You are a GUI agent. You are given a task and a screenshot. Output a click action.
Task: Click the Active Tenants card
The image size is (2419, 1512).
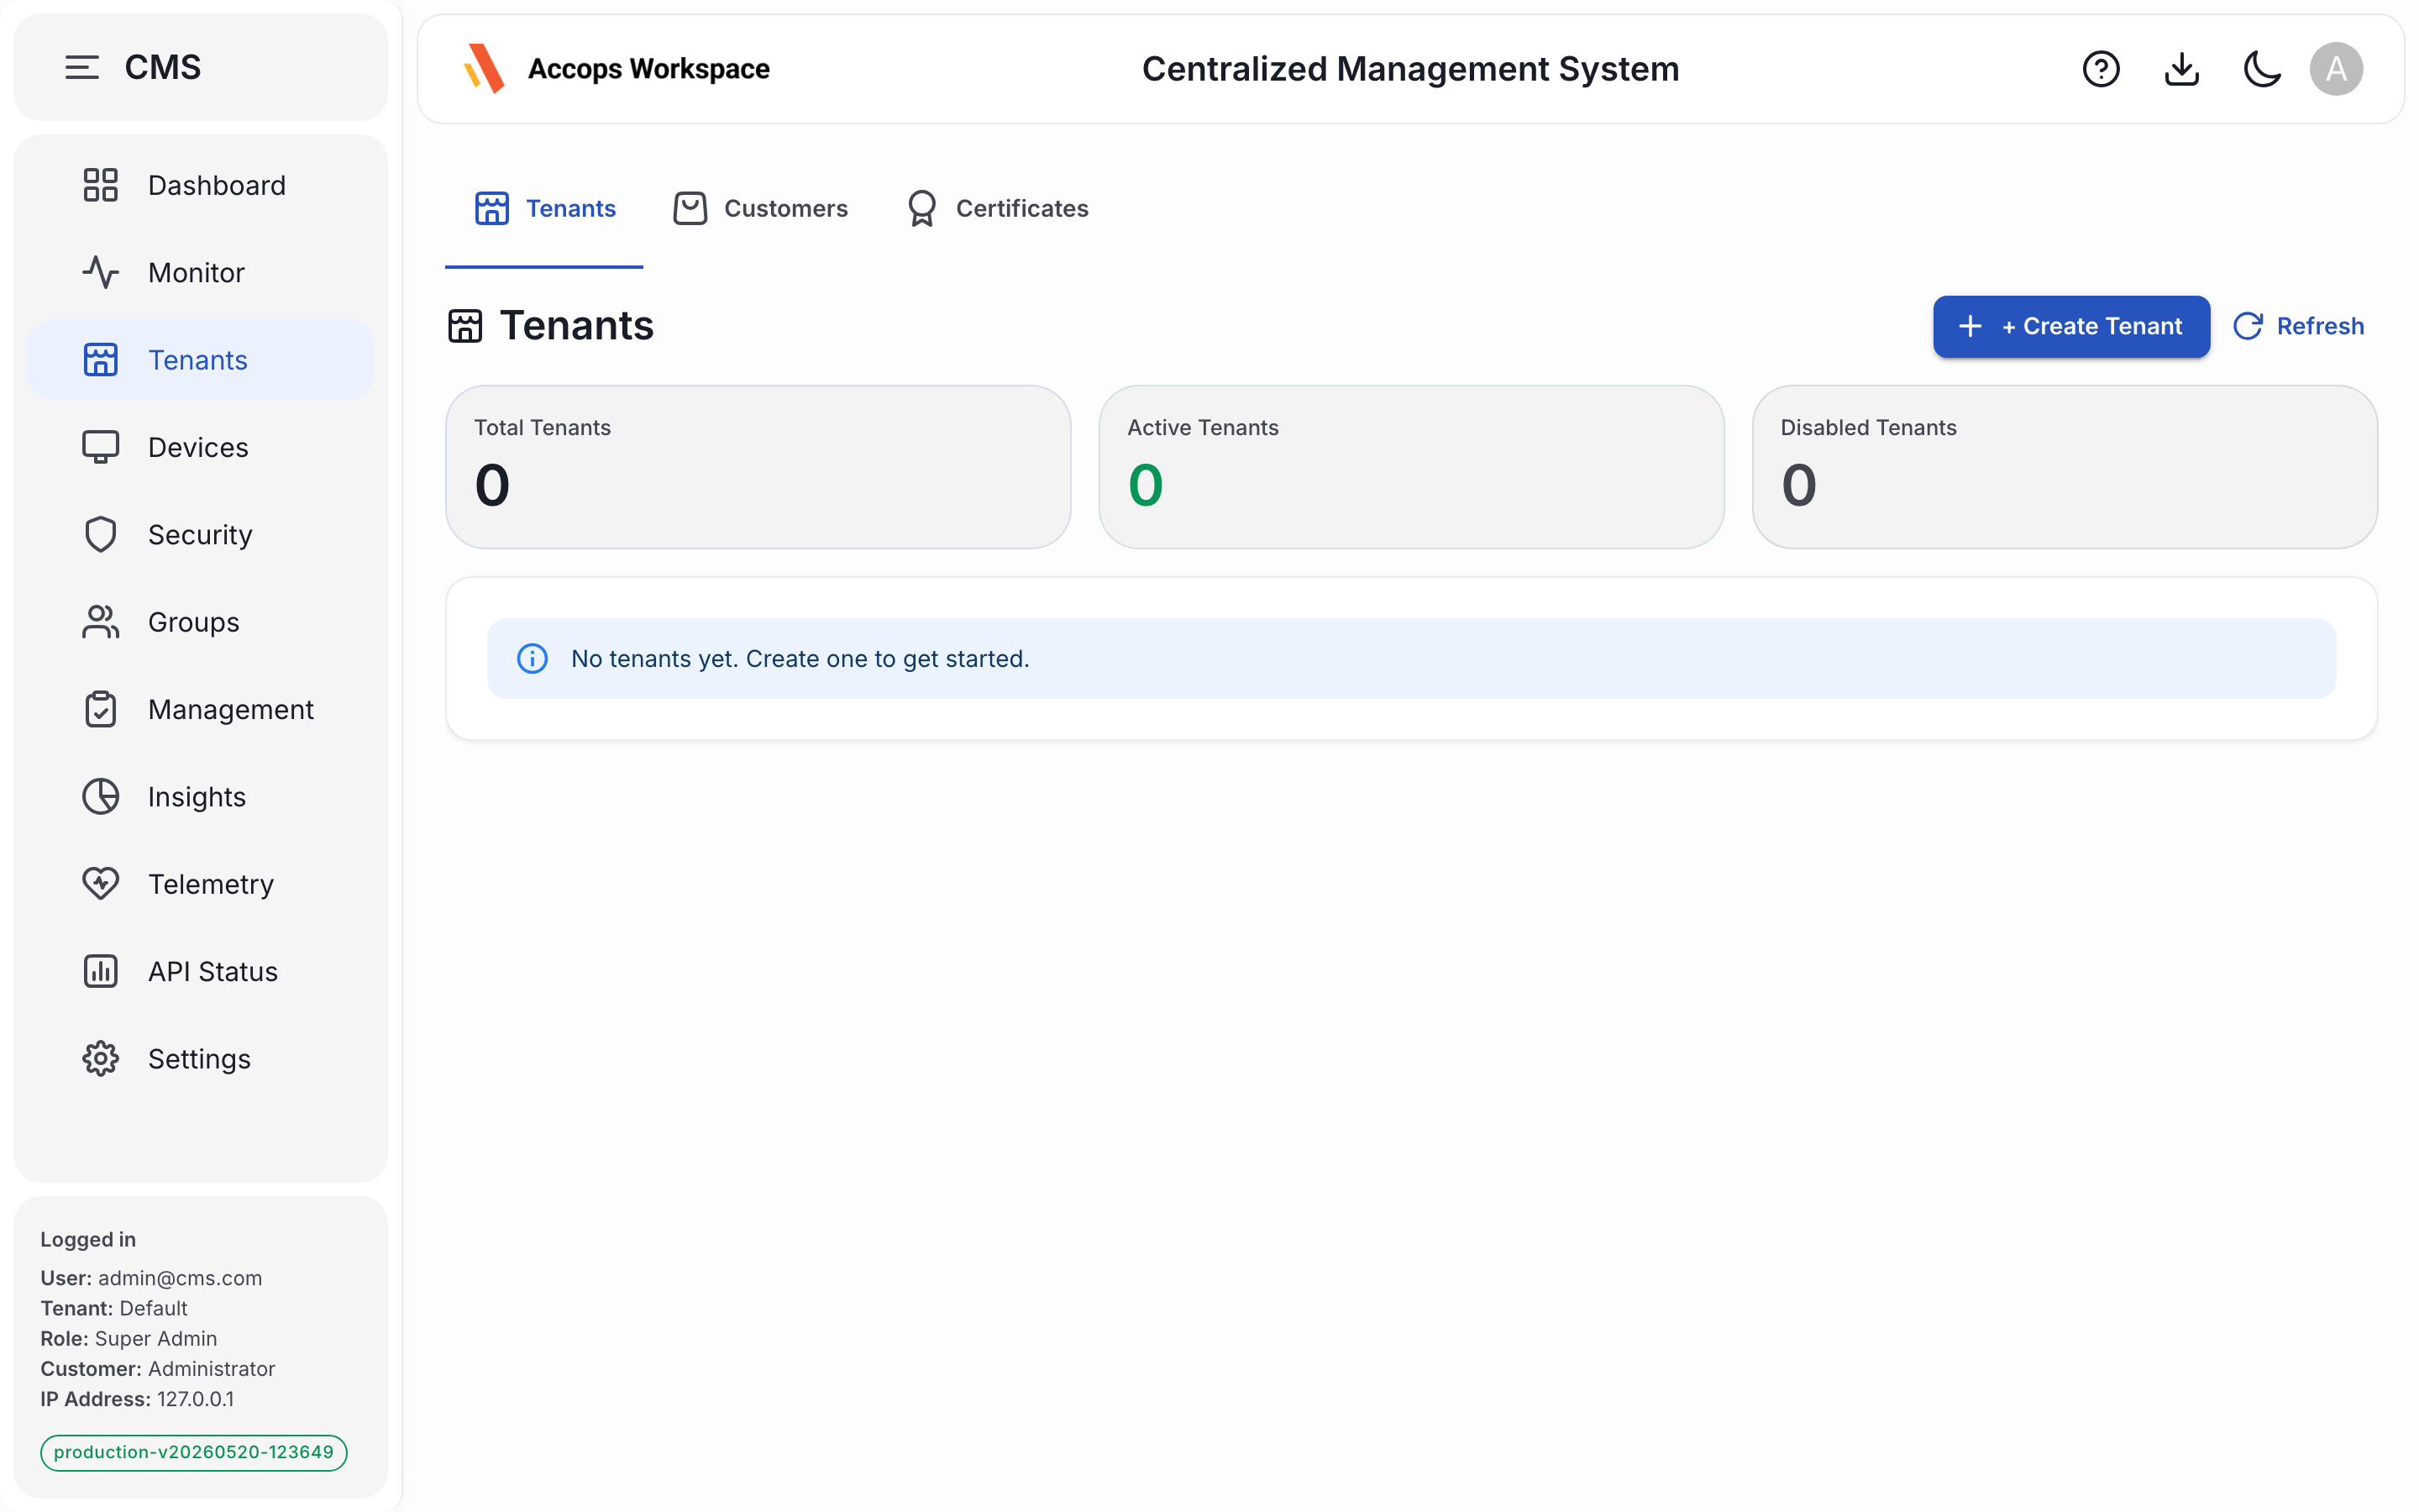1410,467
